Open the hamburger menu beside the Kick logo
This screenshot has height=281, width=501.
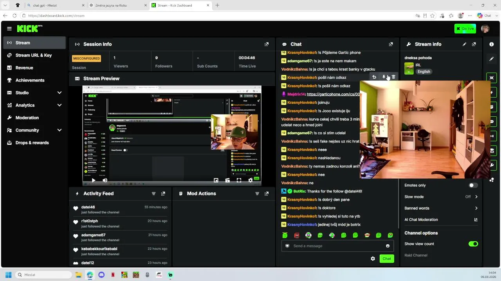coord(9,28)
